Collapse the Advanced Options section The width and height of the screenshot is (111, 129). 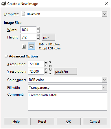coord(6,56)
